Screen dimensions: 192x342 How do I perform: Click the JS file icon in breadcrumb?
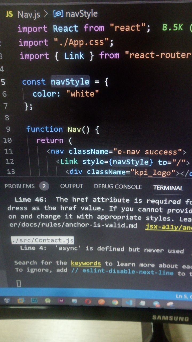[x=9, y=14]
